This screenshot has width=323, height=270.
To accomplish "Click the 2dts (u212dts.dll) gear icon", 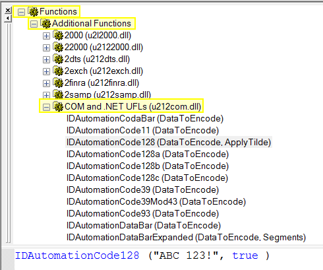I will (58, 59).
